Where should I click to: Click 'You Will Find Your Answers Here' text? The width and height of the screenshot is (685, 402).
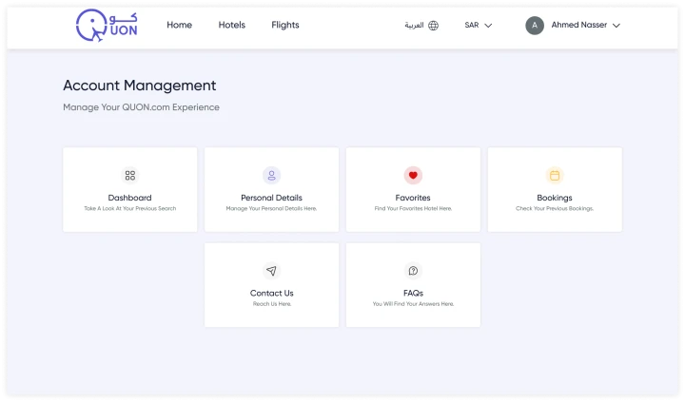(413, 304)
